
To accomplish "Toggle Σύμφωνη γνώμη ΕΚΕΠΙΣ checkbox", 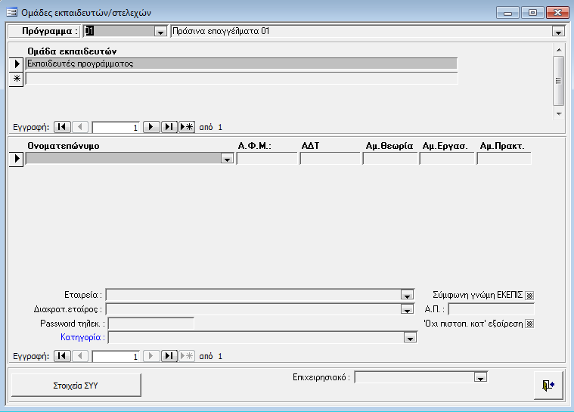I will click(x=529, y=295).
